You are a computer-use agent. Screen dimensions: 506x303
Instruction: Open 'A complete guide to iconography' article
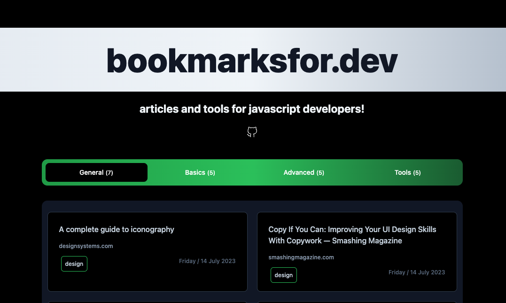coord(117,229)
